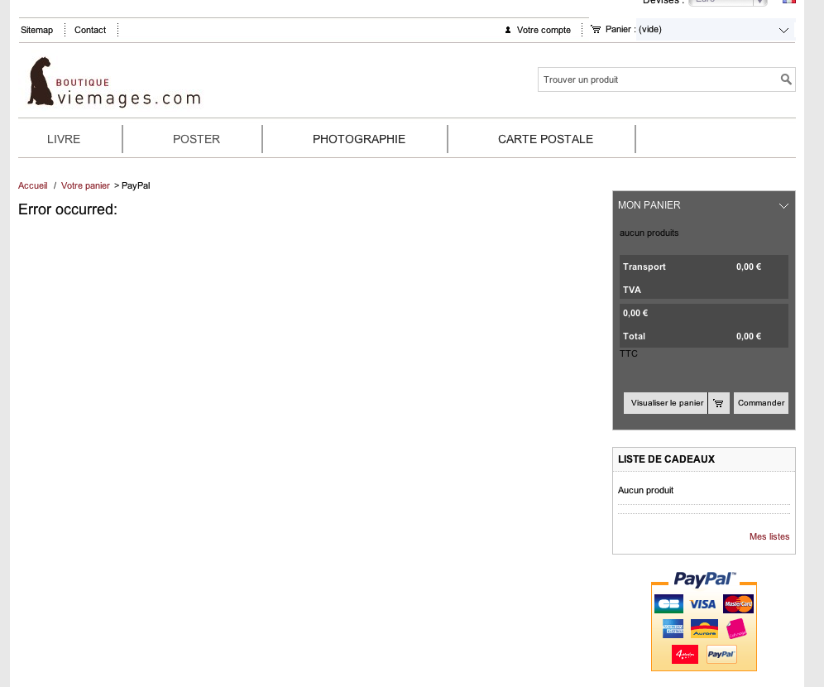Click the Total 0,00 € amount
Screen dimensions: 824x687
pyautogui.click(x=749, y=336)
